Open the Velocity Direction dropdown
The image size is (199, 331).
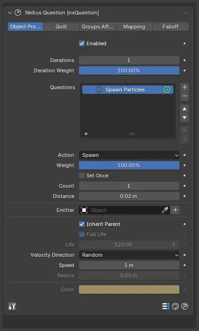click(x=129, y=255)
